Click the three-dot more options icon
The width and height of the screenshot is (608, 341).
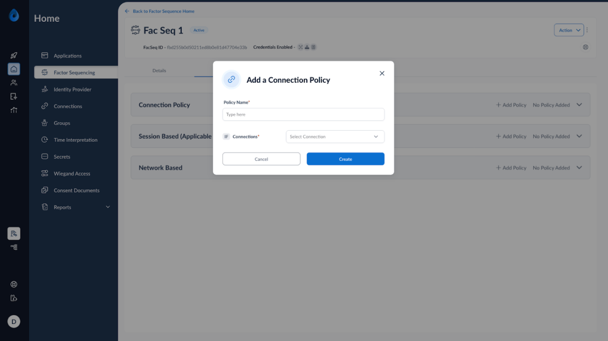(587, 30)
